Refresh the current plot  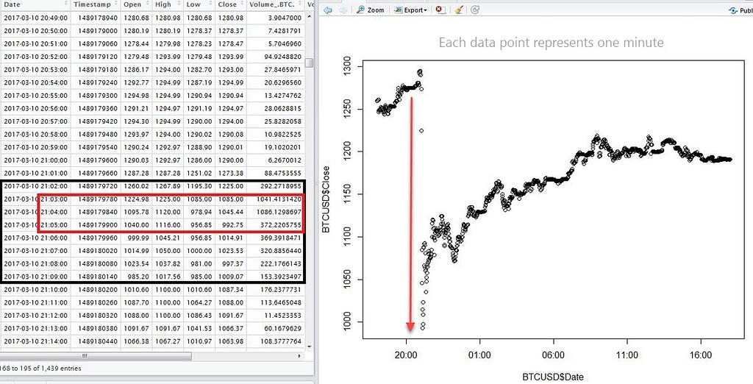coord(475,10)
